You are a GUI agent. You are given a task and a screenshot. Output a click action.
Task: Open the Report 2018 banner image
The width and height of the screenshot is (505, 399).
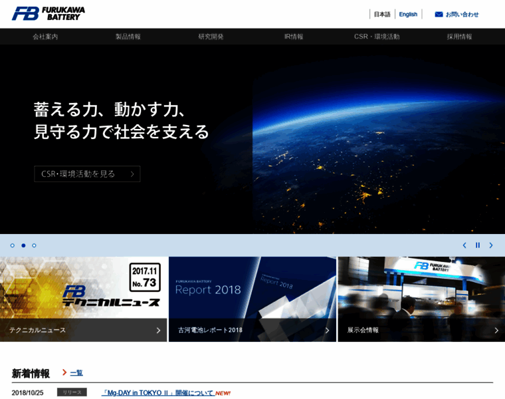252,287
